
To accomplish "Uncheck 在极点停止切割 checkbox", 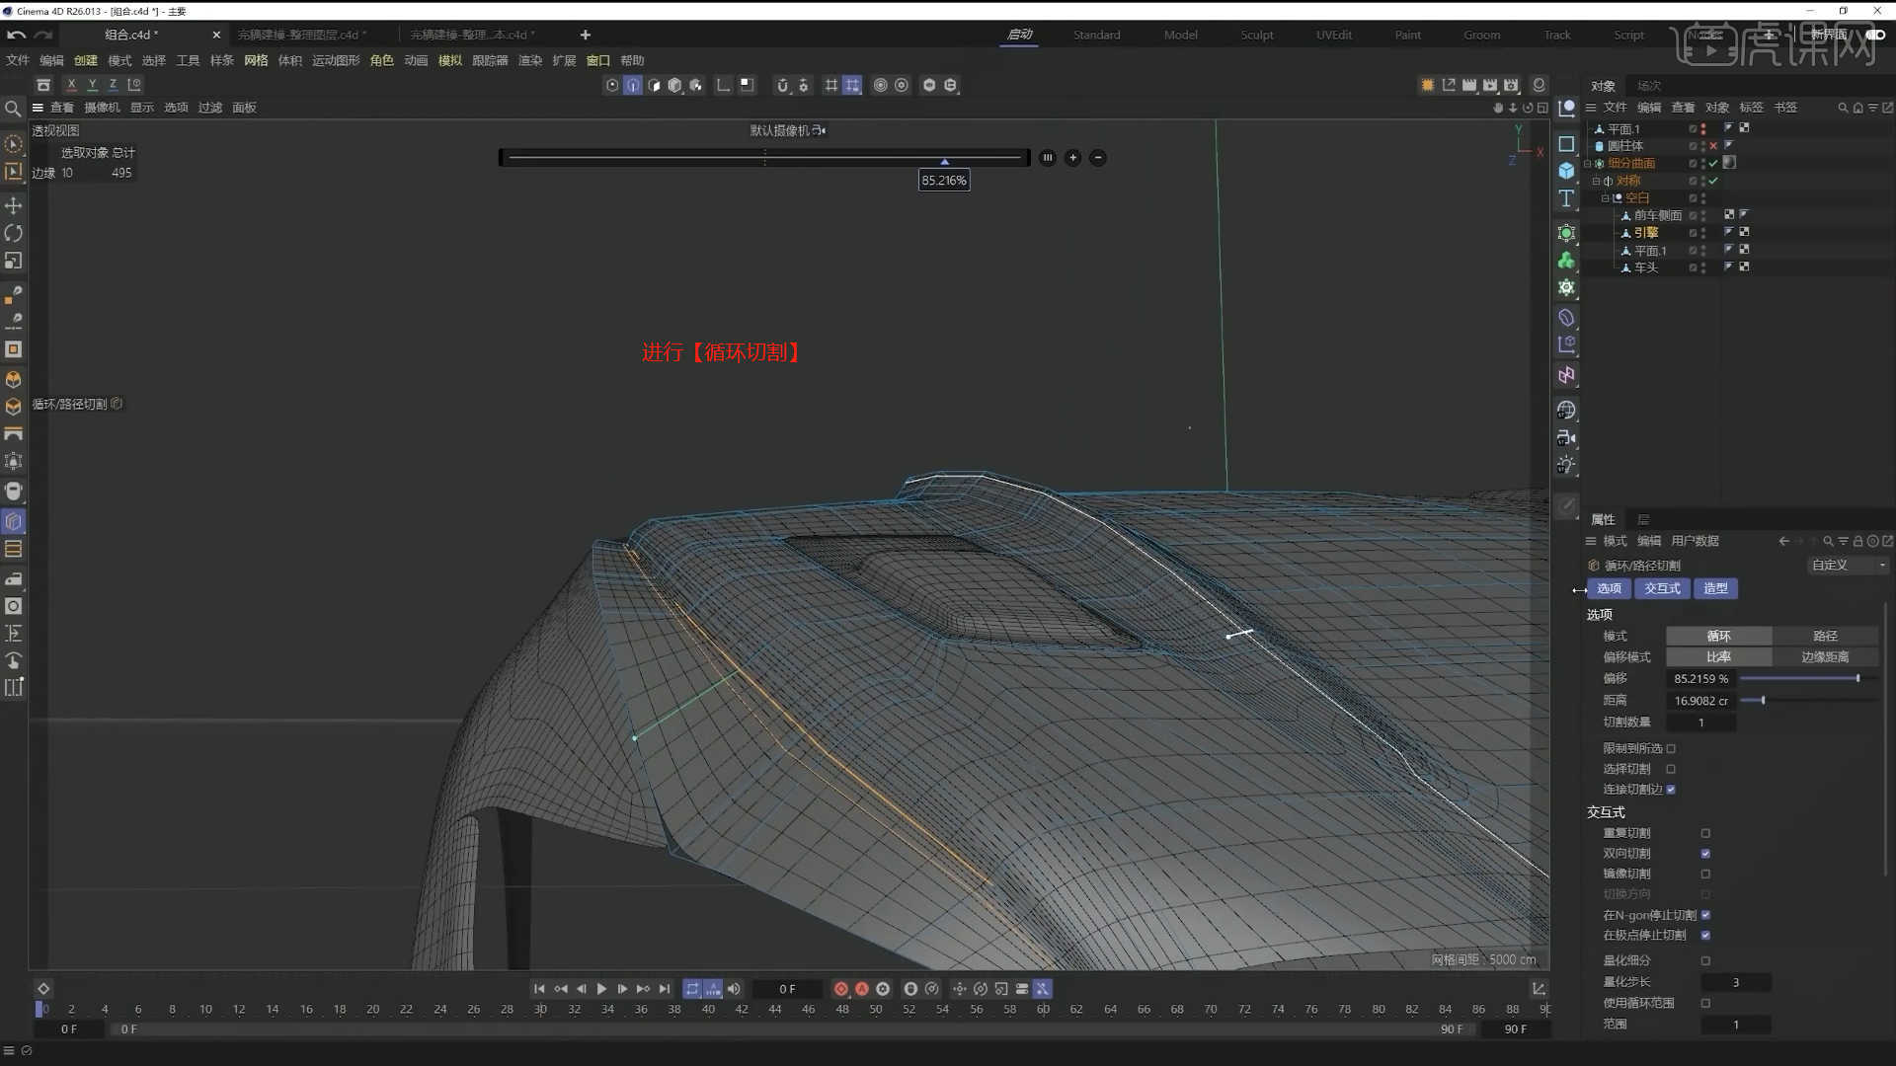I will tap(1705, 936).
